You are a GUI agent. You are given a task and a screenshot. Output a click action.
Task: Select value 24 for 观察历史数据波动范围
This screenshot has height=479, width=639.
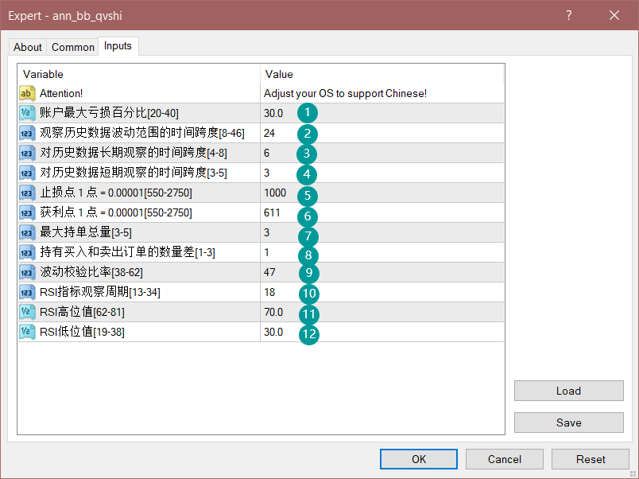[269, 134]
